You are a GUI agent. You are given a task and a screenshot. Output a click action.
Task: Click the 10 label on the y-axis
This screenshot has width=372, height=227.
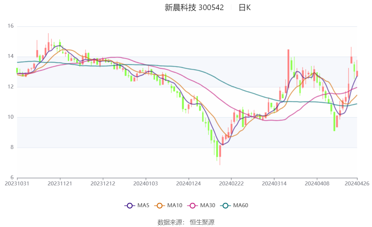[11, 117]
